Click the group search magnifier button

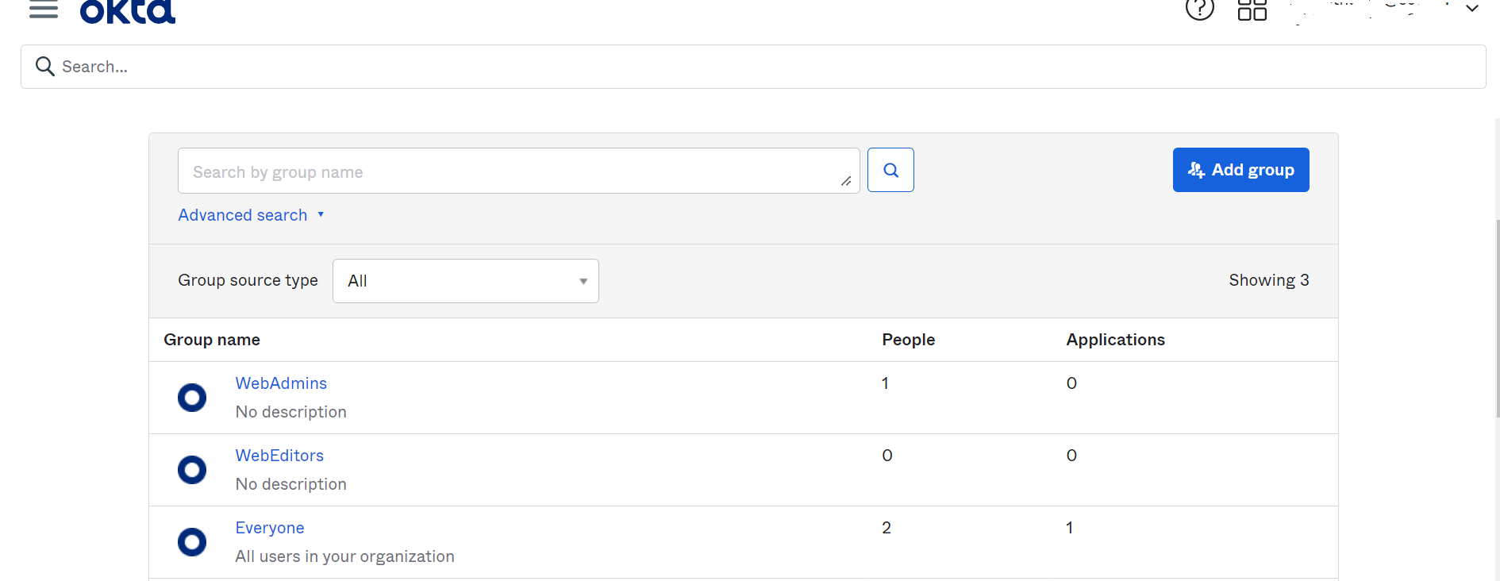(x=890, y=170)
